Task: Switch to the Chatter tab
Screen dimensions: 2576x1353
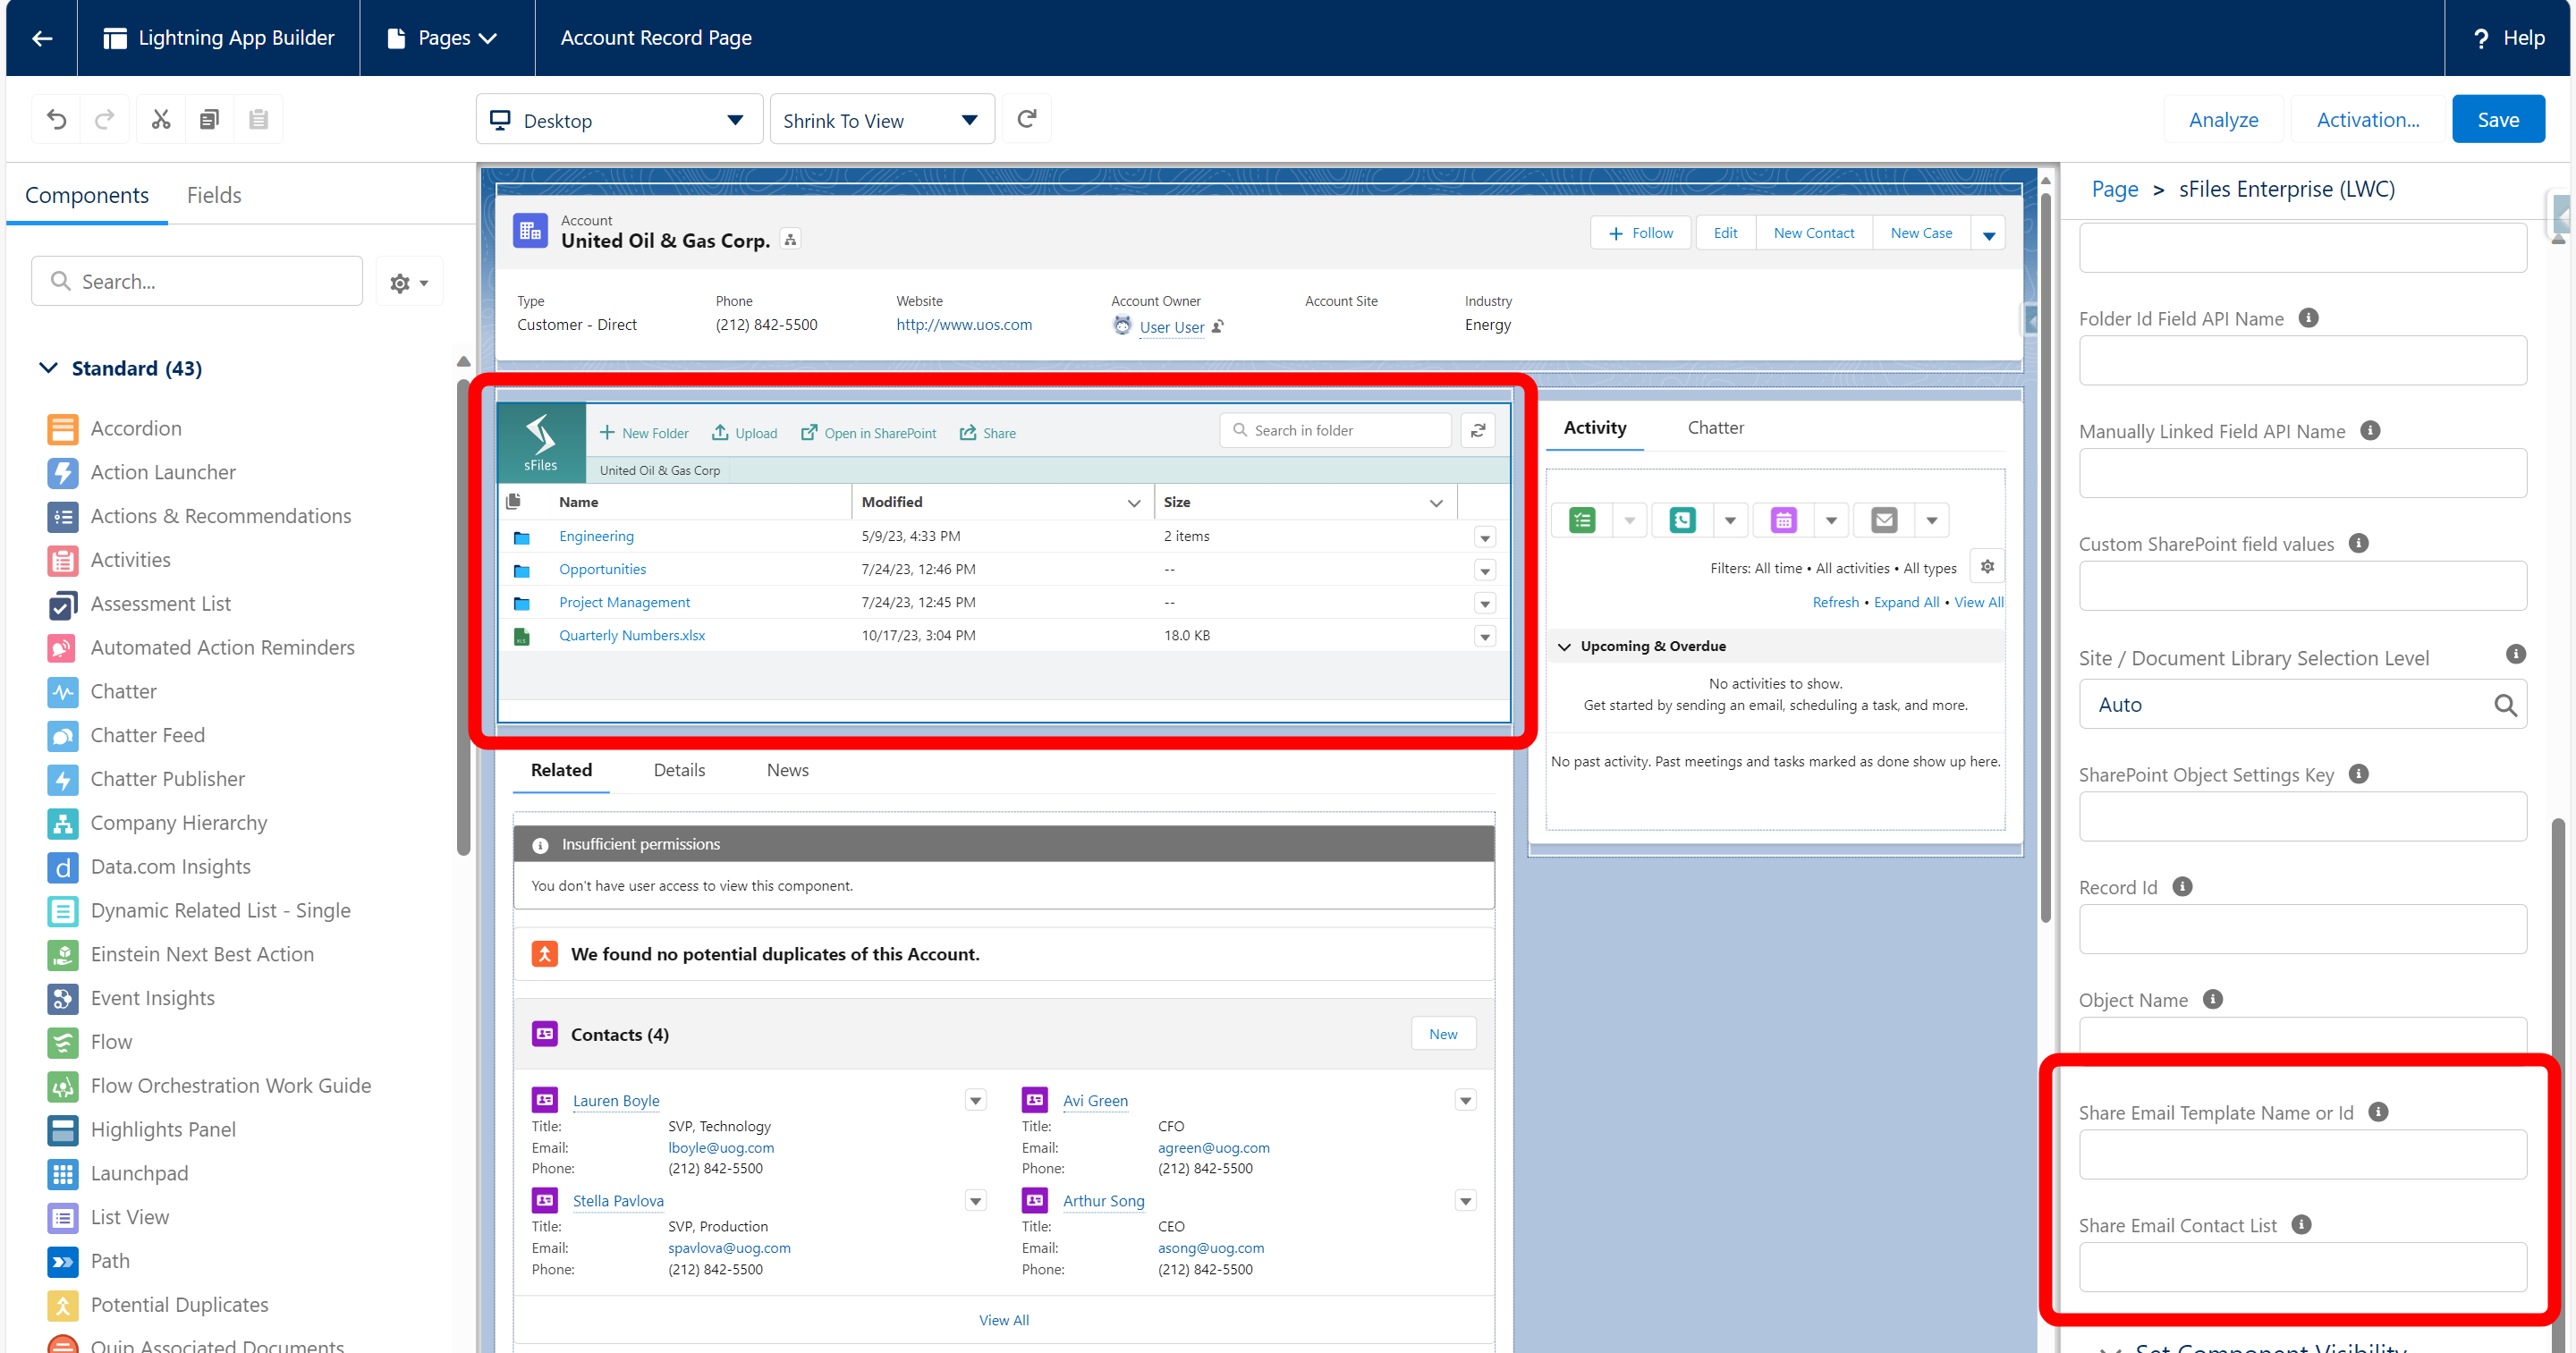Action: 1716,428
